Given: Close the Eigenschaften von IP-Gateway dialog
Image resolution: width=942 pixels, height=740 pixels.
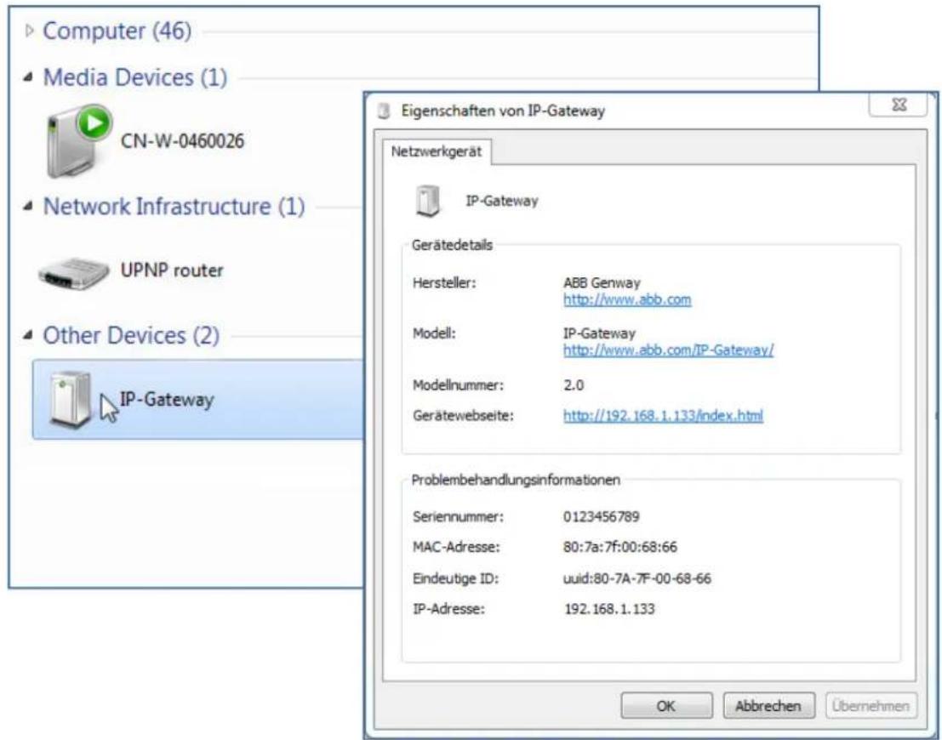Looking at the screenshot, I should [899, 105].
